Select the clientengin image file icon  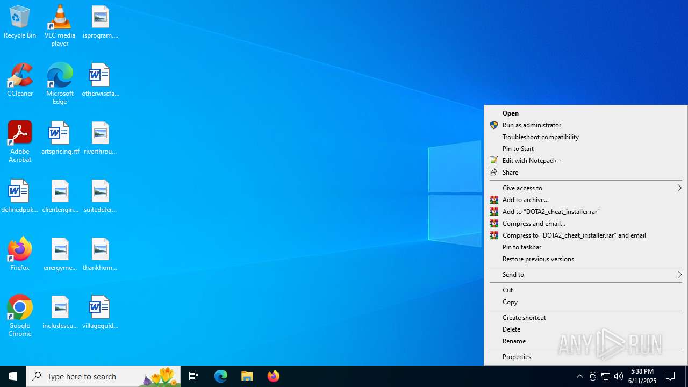(60, 196)
